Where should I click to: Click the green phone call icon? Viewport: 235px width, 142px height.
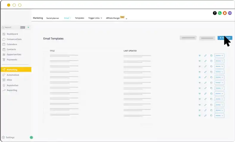[220, 13]
